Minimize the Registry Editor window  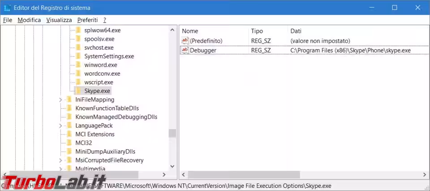click(x=371, y=8)
